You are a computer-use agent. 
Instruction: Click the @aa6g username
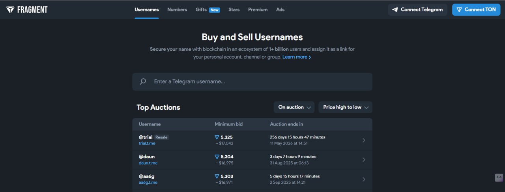(147, 176)
